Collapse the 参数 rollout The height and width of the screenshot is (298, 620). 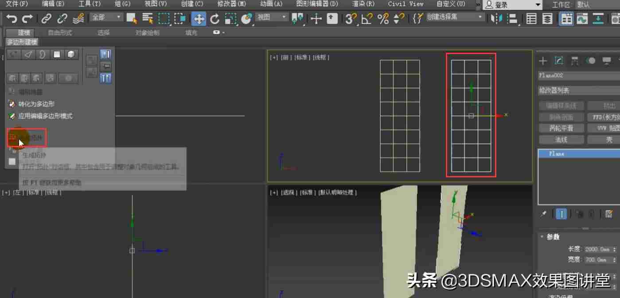click(542, 237)
